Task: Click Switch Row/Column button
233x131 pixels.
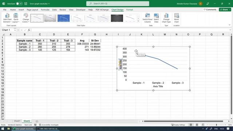Action: [147, 18]
